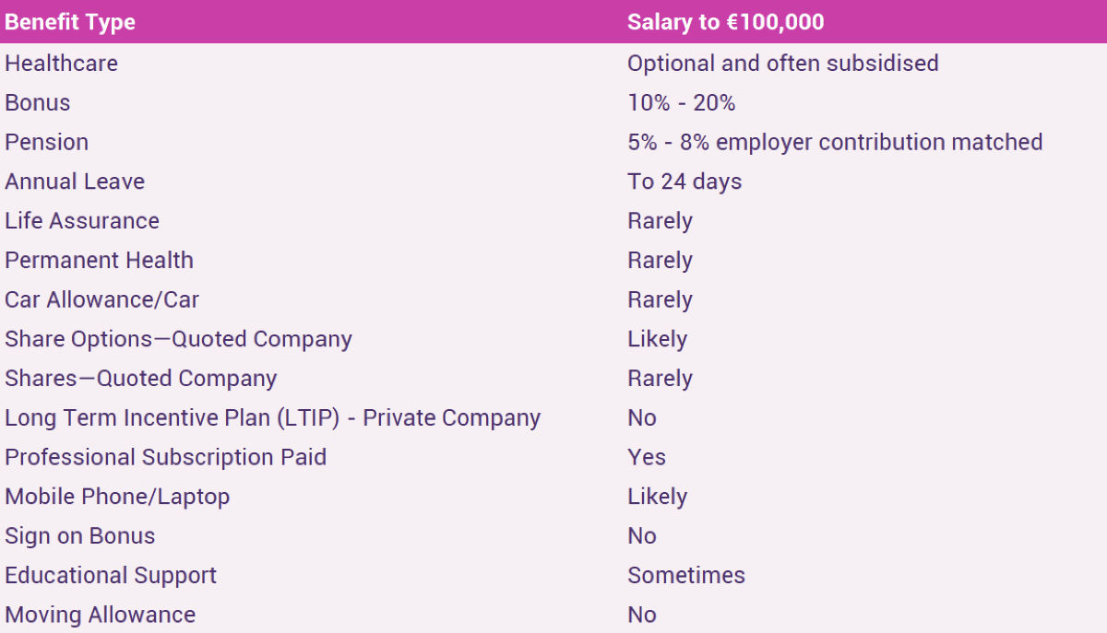Click the Bonus row label
Viewport: 1107px width, 633px height.
coord(38,102)
